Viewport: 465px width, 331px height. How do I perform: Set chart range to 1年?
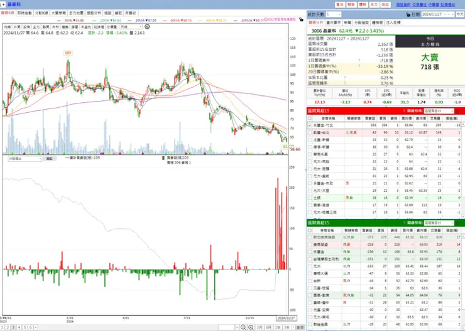click(278, 327)
